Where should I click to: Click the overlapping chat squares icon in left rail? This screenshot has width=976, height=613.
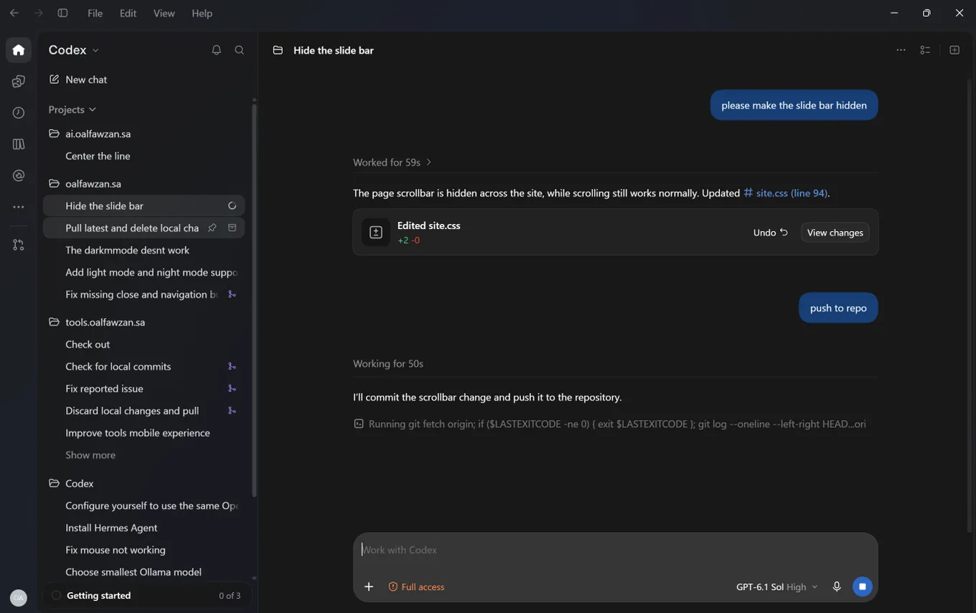(x=19, y=81)
